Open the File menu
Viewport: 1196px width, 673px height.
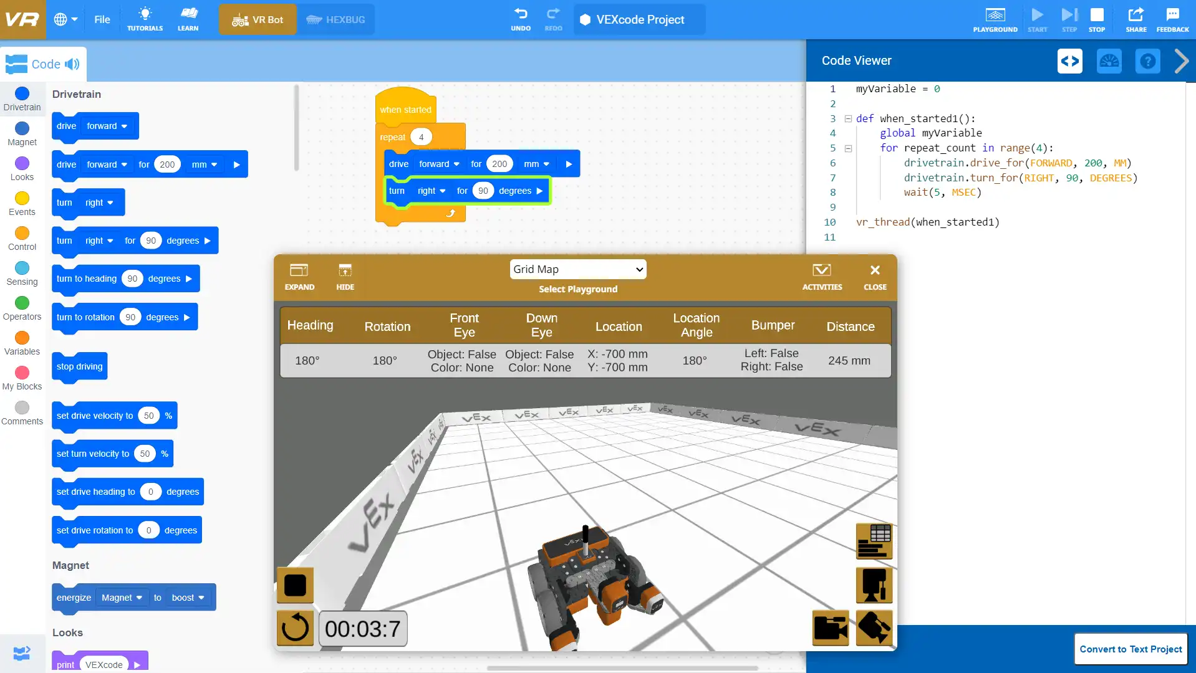point(102,19)
